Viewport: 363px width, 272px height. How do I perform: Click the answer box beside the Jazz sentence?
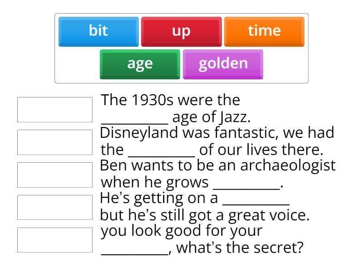tap(54, 108)
